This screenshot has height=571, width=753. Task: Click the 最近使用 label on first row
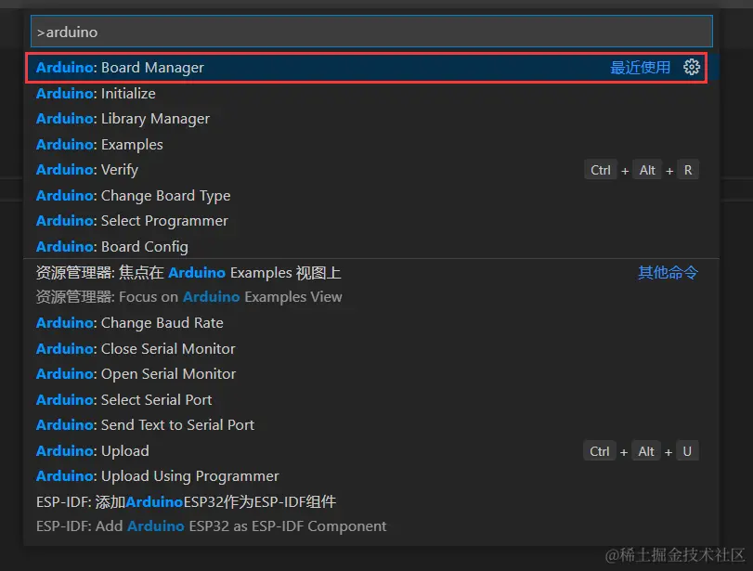640,68
